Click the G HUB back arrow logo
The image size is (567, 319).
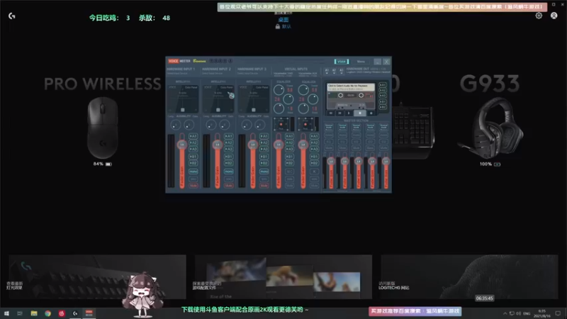[12, 16]
